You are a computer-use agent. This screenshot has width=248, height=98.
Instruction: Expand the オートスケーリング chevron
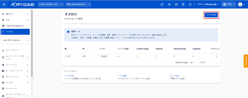tap(27, 71)
